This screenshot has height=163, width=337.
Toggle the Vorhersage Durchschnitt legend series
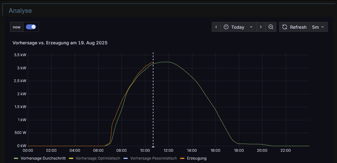[43, 158]
